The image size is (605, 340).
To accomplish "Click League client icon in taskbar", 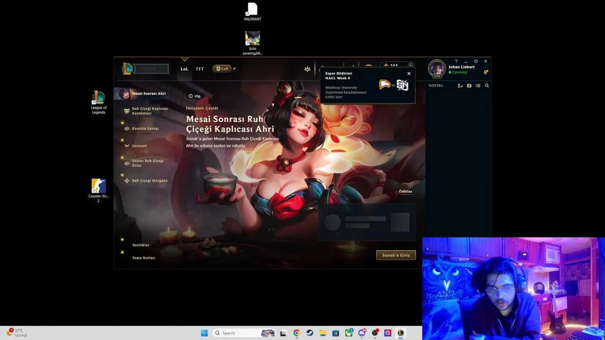I will tap(400, 333).
